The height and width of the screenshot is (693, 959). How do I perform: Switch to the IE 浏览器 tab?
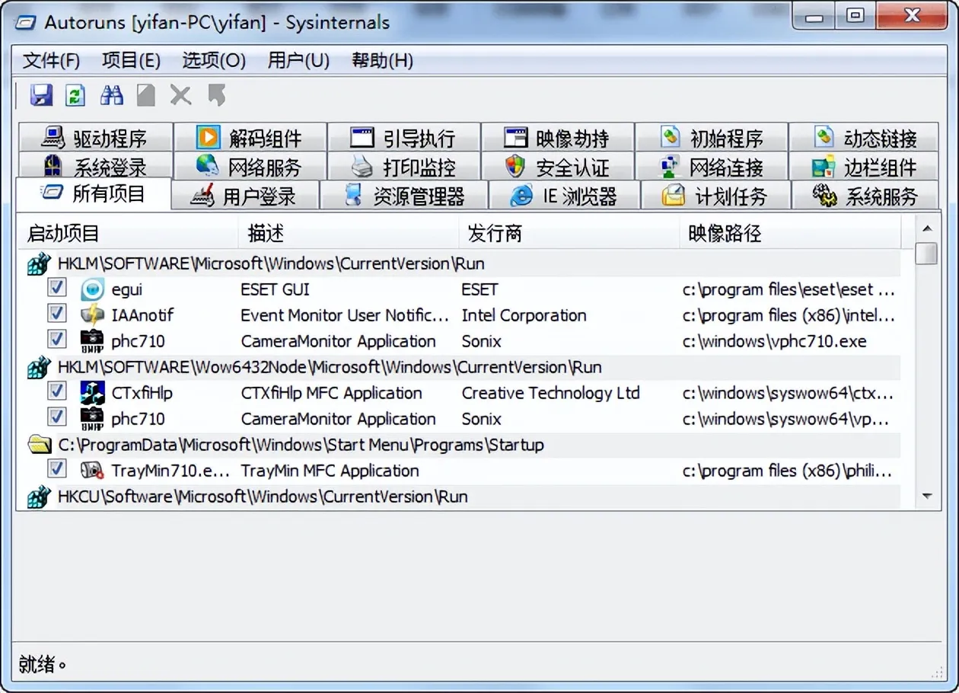point(564,196)
